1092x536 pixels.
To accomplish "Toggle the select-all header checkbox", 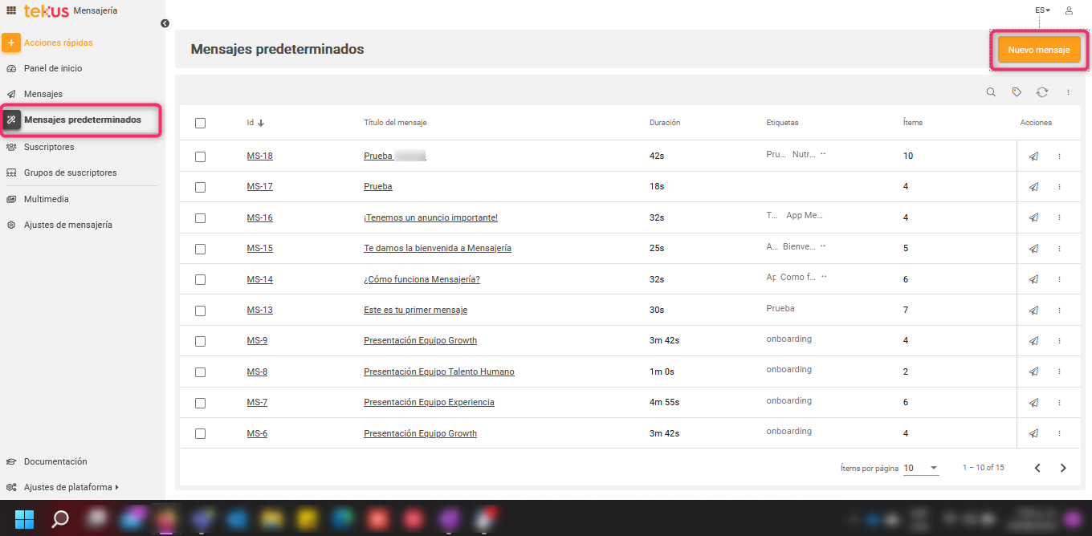I will 200,123.
